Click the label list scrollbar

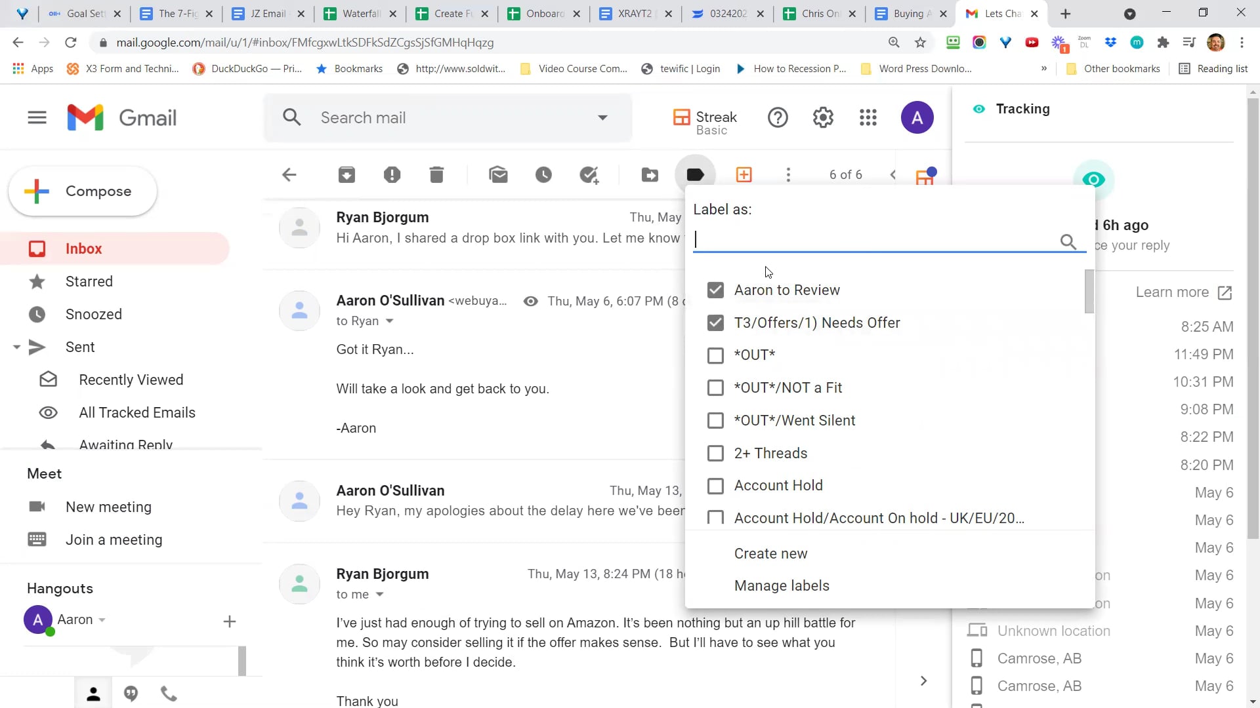[1089, 292]
